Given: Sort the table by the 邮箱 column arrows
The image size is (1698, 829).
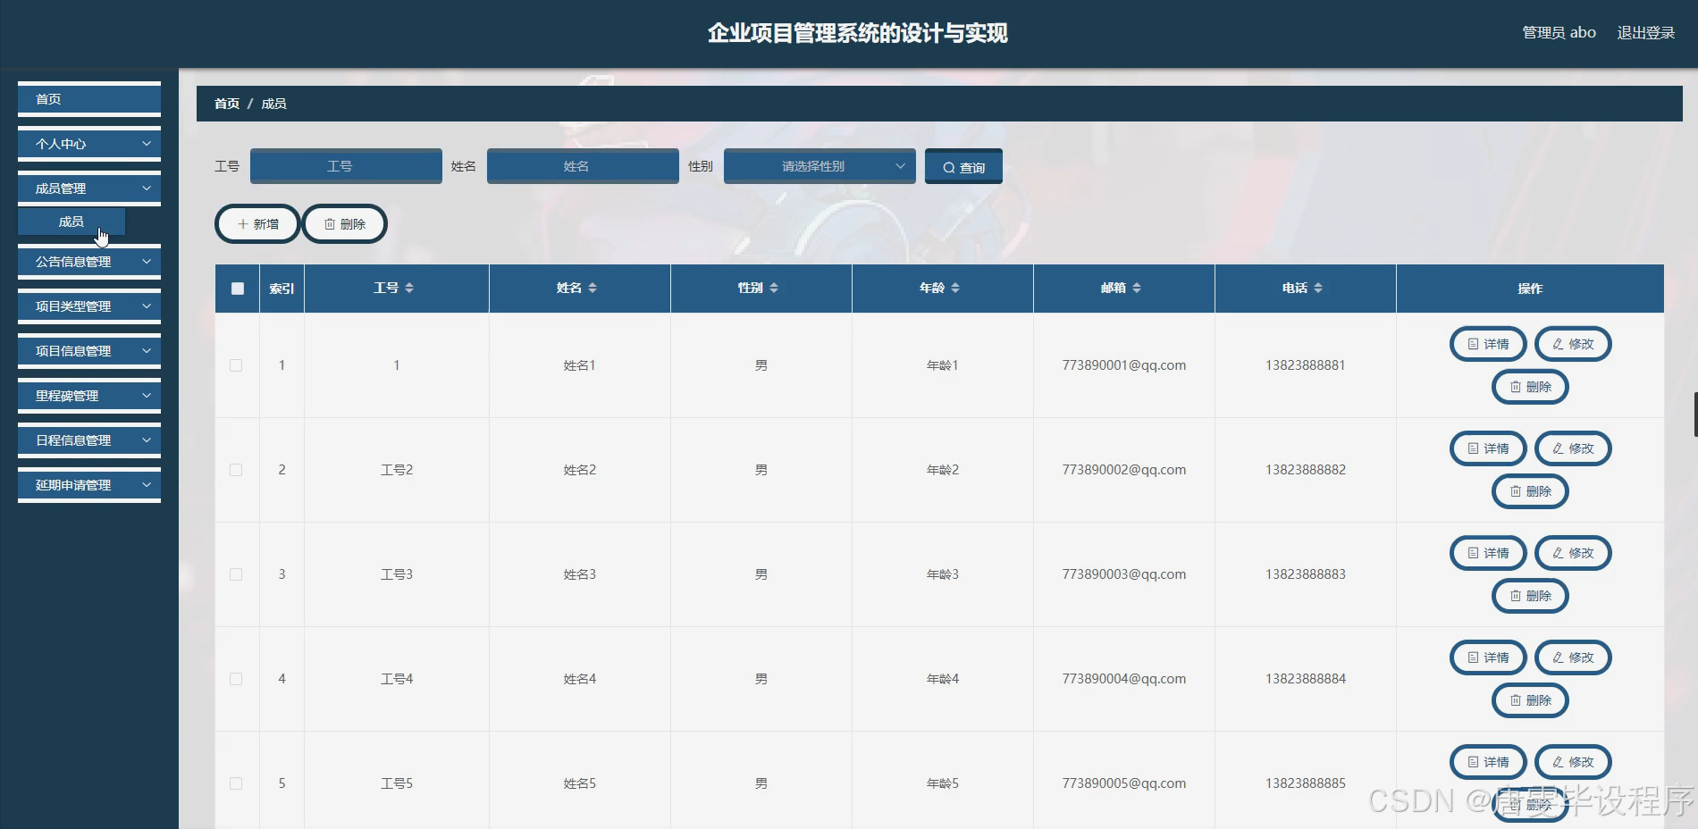Looking at the screenshot, I should (1137, 288).
